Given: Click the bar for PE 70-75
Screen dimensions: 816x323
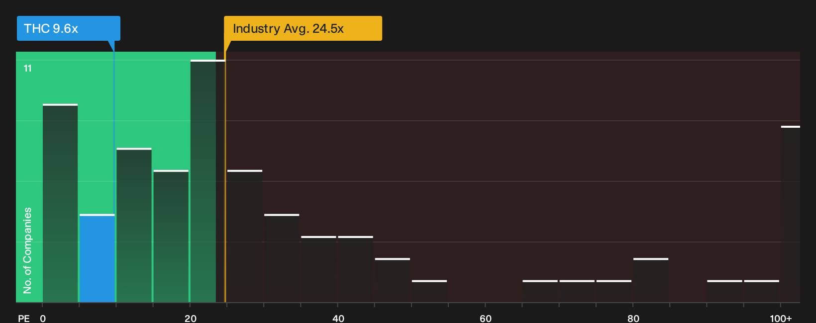Looking at the screenshot, I should pyautogui.click(x=577, y=291).
